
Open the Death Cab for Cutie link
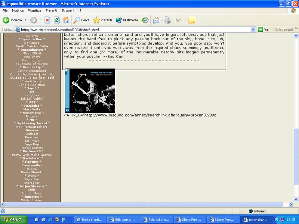pos(32,46)
